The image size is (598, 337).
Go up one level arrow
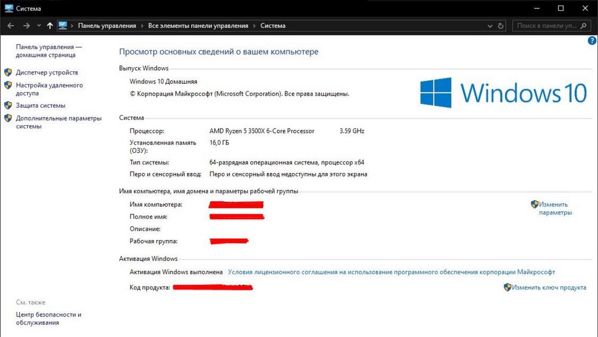click(50, 26)
